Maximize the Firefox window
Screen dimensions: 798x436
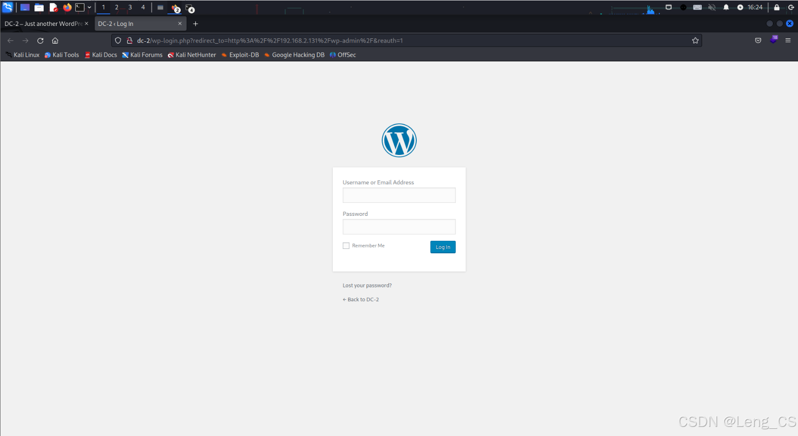[x=780, y=24]
